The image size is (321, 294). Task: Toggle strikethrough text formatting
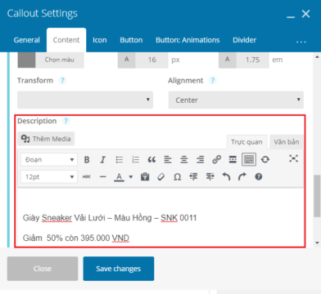point(87,177)
